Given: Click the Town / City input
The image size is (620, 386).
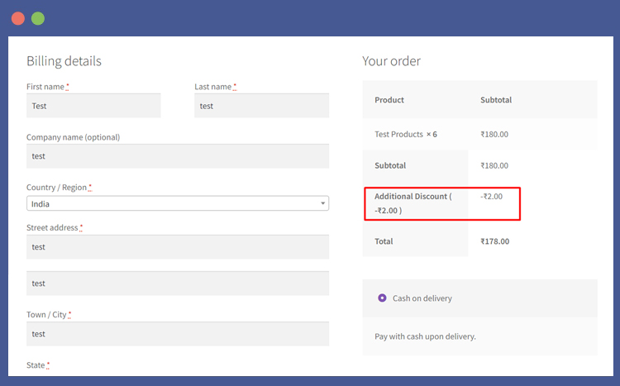Looking at the screenshot, I should (x=178, y=334).
